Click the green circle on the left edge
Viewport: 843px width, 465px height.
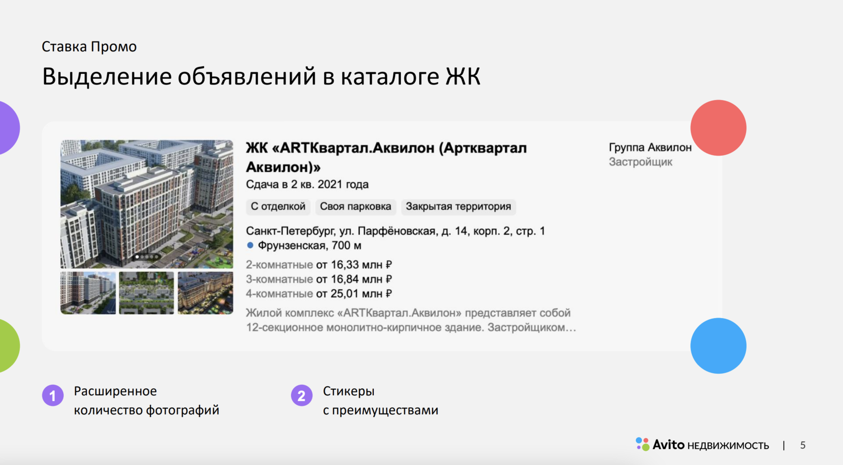click(x=5, y=345)
